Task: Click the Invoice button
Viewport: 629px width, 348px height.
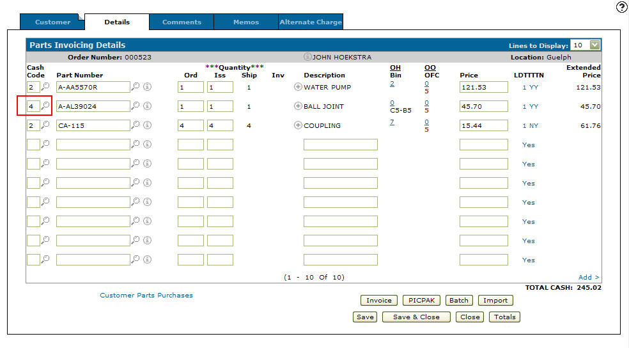Action: click(378, 300)
